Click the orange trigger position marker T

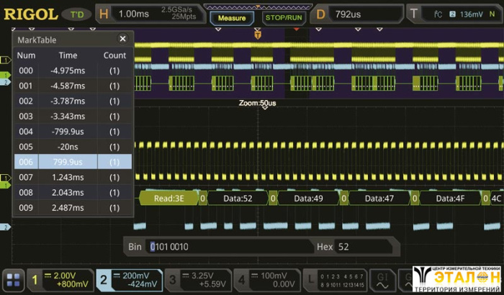(x=258, y=34)
